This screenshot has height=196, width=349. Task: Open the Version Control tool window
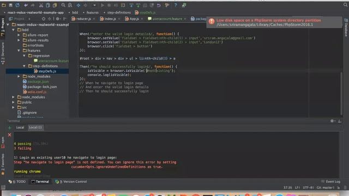[71, 182]
